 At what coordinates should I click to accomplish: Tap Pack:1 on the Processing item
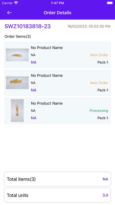pyautogui.click(x=103, y=118)
